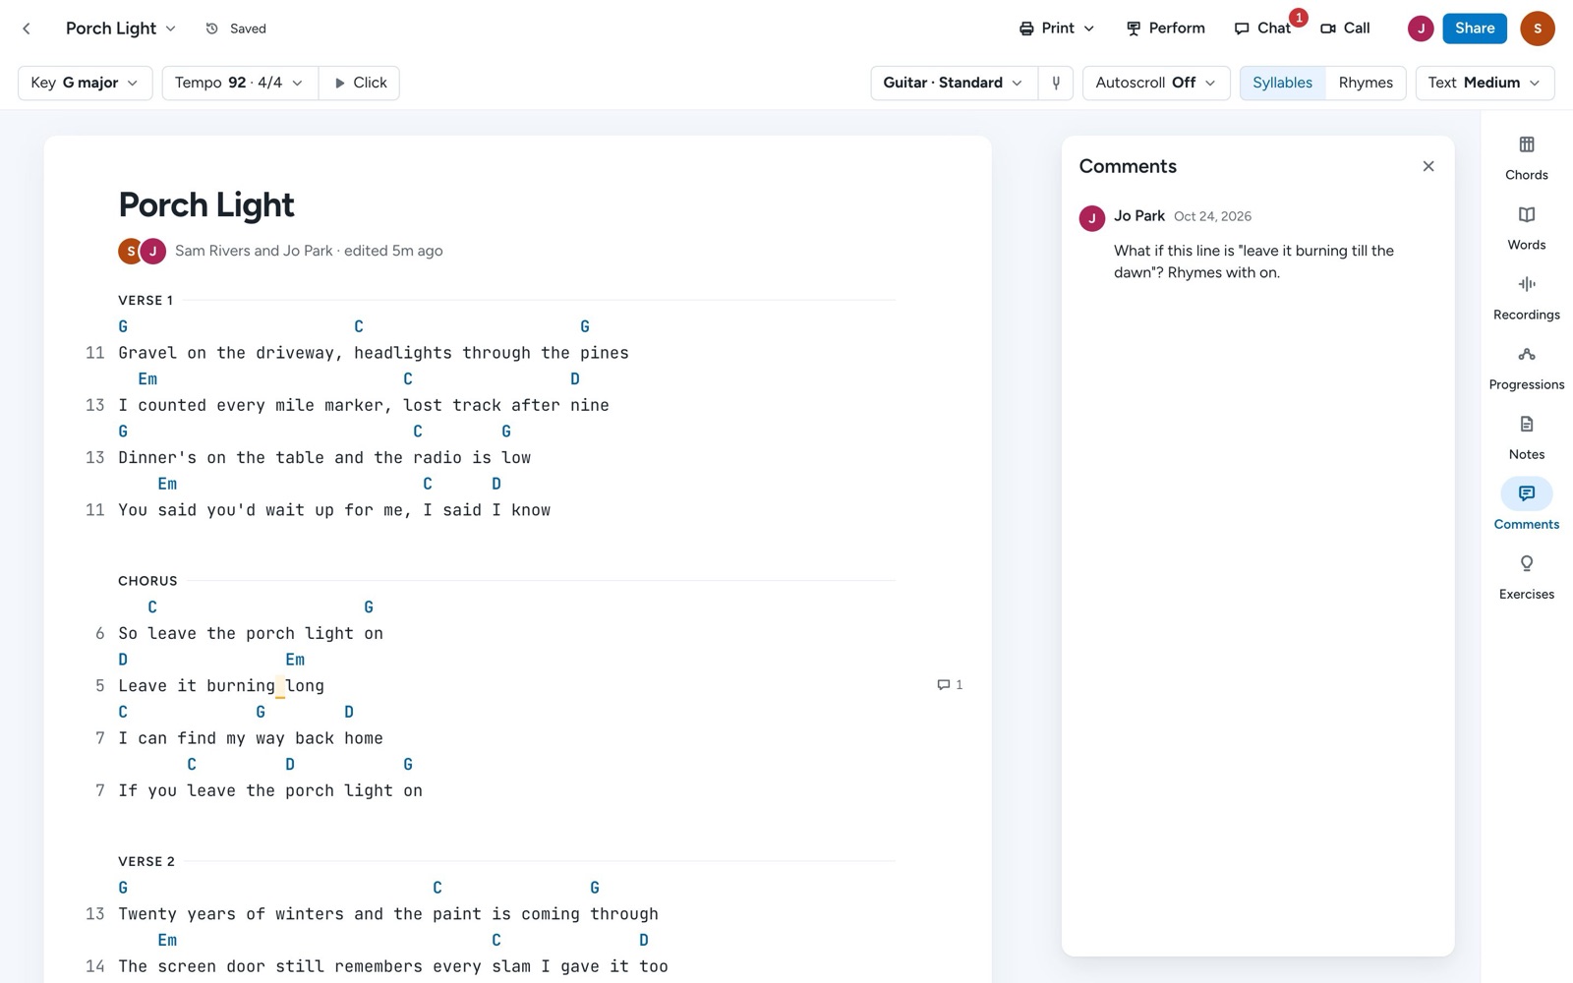Open the Words sidebar panel
This screenshot has width=1573, height=983.
pyautogui.click(x=1526, y=227)
